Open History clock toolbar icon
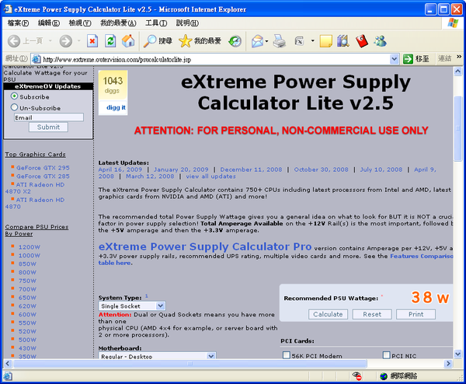466x384 pixels. coord(235,41)
